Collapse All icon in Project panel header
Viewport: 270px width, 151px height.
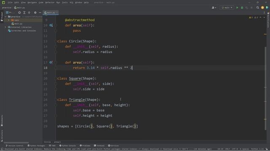(29, 13)
